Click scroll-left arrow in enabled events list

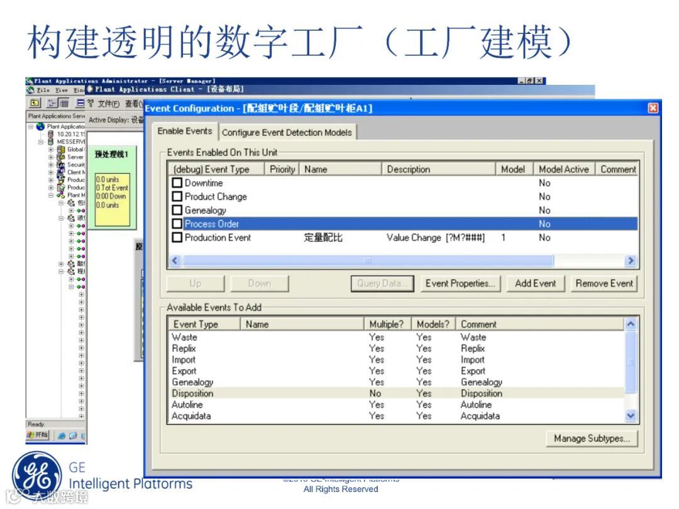[x=175, y=261]
